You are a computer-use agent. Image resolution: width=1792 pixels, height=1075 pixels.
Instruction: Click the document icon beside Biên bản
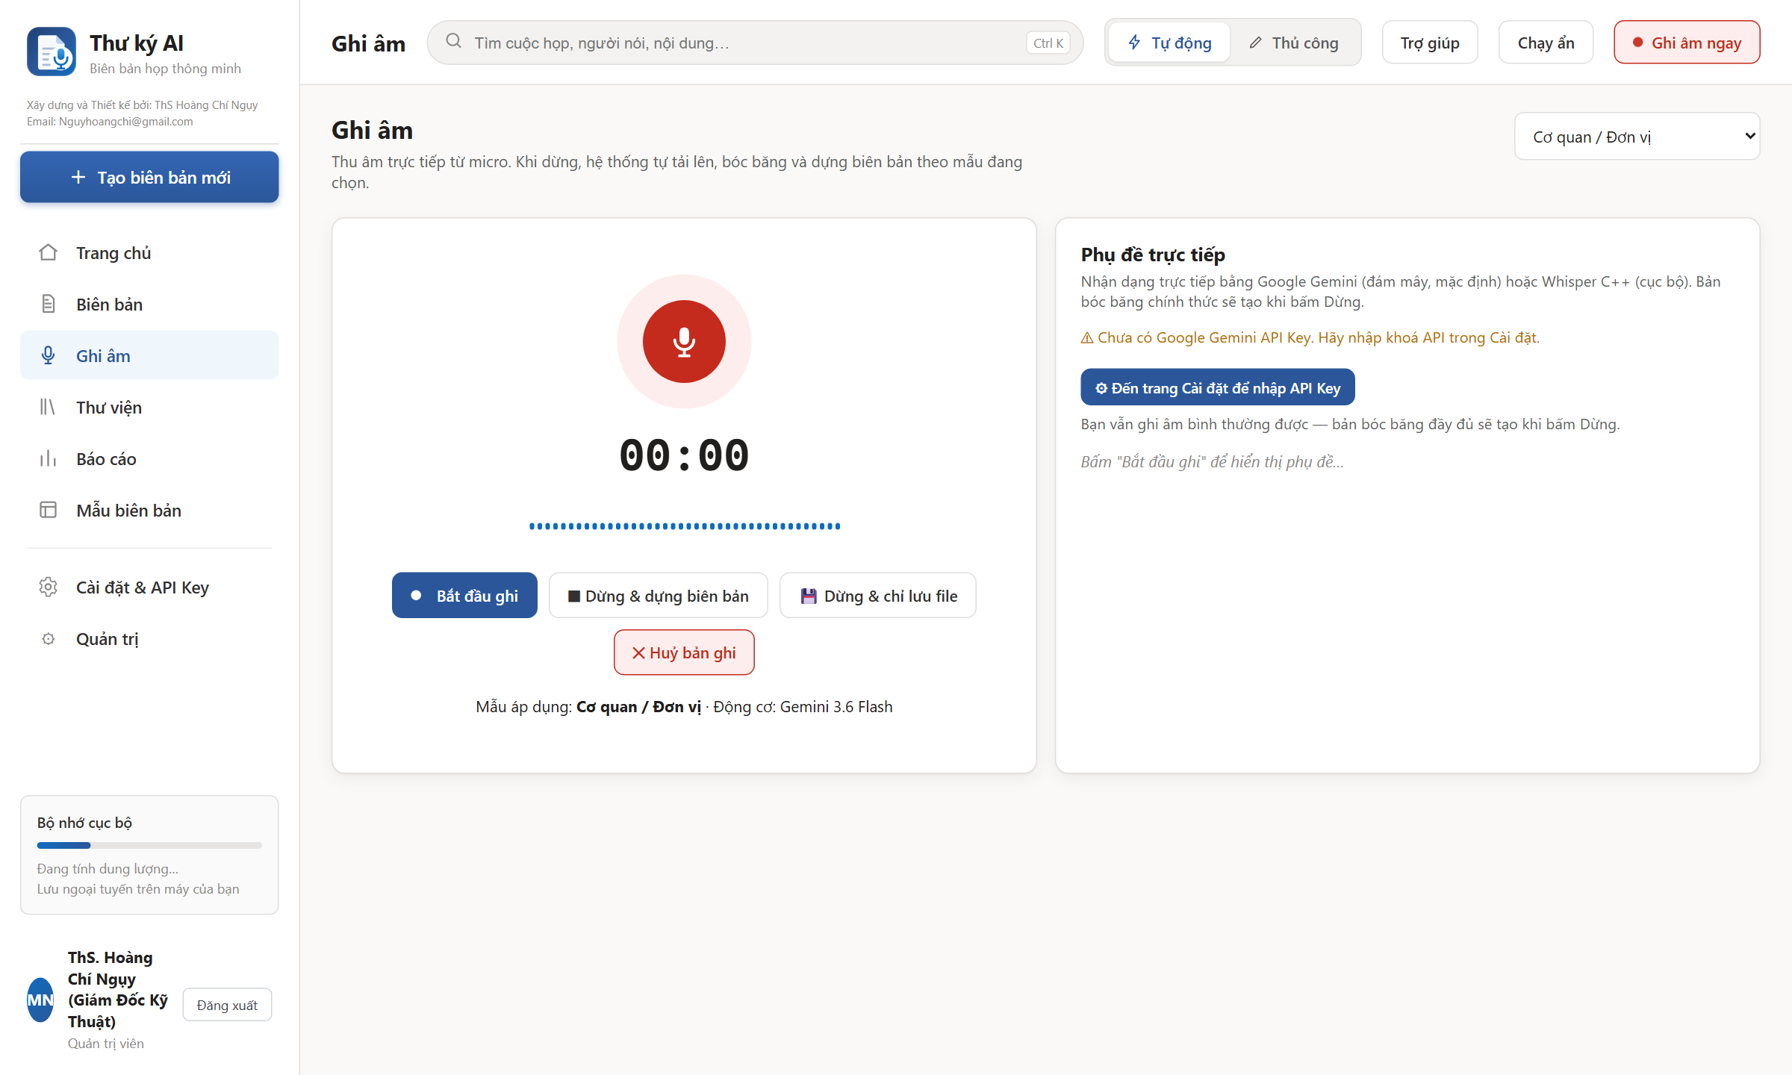[x=48, y=305]
